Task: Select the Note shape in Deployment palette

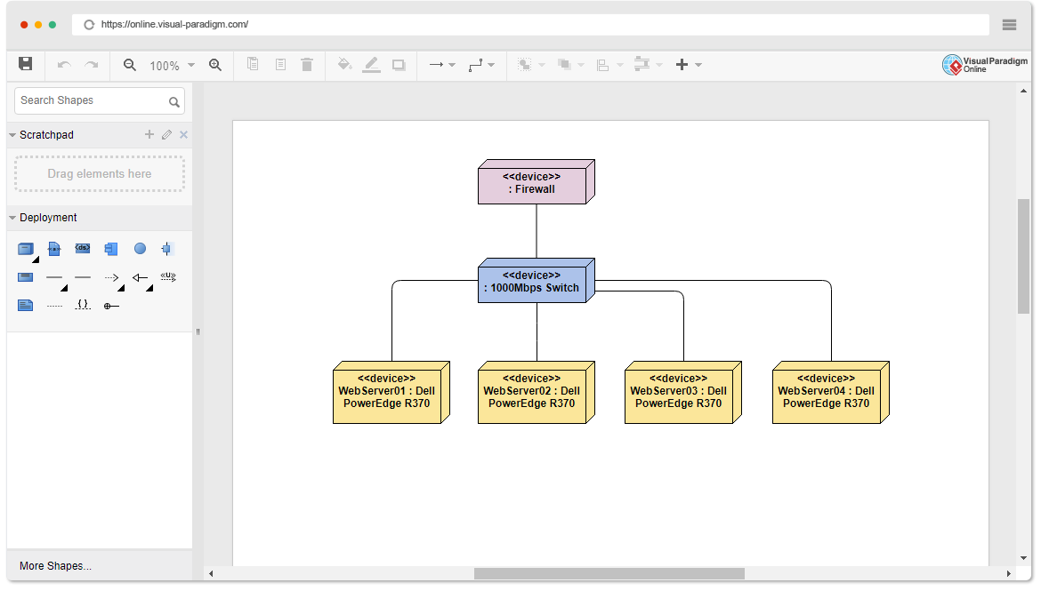Action: pyautogui.click(x=25, y=306)
